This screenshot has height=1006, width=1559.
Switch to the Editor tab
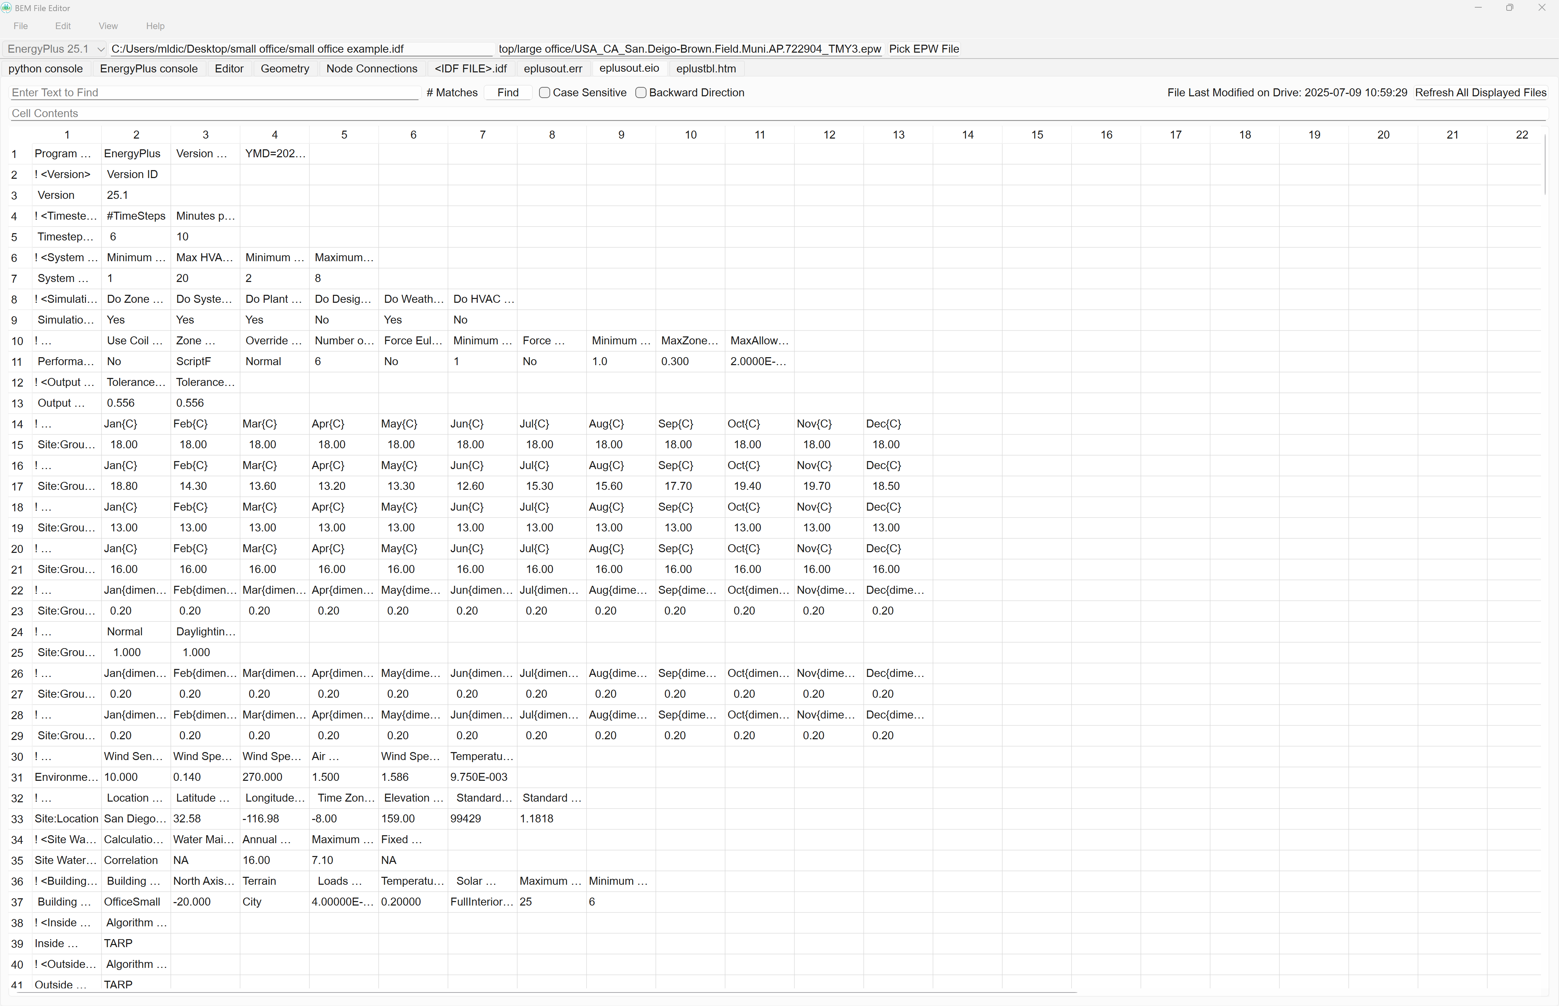pyautogui.click(x=229, y=69)
